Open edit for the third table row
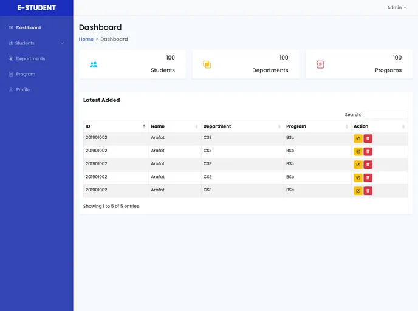This screenshot has height=311, width=418. coord(358,165)
